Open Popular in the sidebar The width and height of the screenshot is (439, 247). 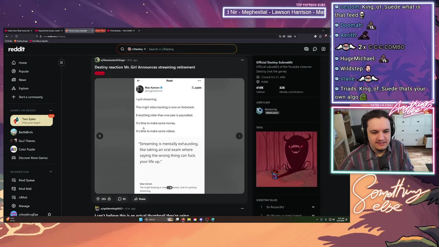tap(24, 71)
